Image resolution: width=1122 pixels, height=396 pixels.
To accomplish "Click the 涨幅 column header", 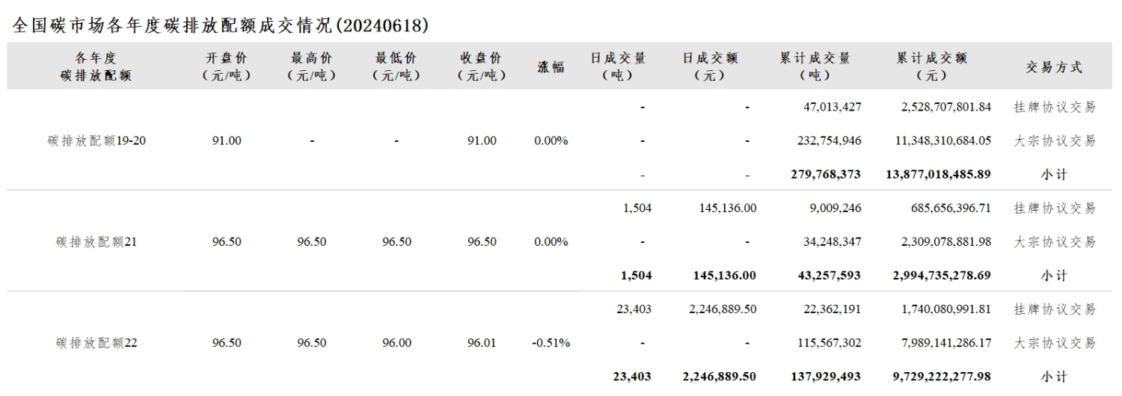I will 551,66.
